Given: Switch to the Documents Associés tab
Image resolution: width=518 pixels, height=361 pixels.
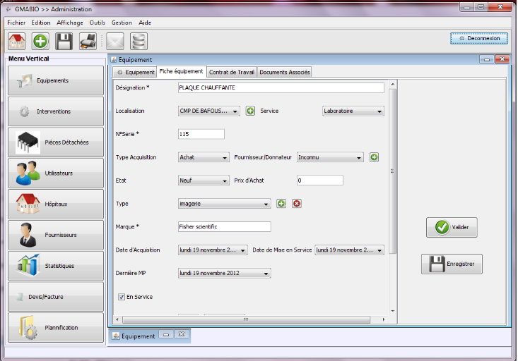Looking at the screenshot, I should point(284,72).
